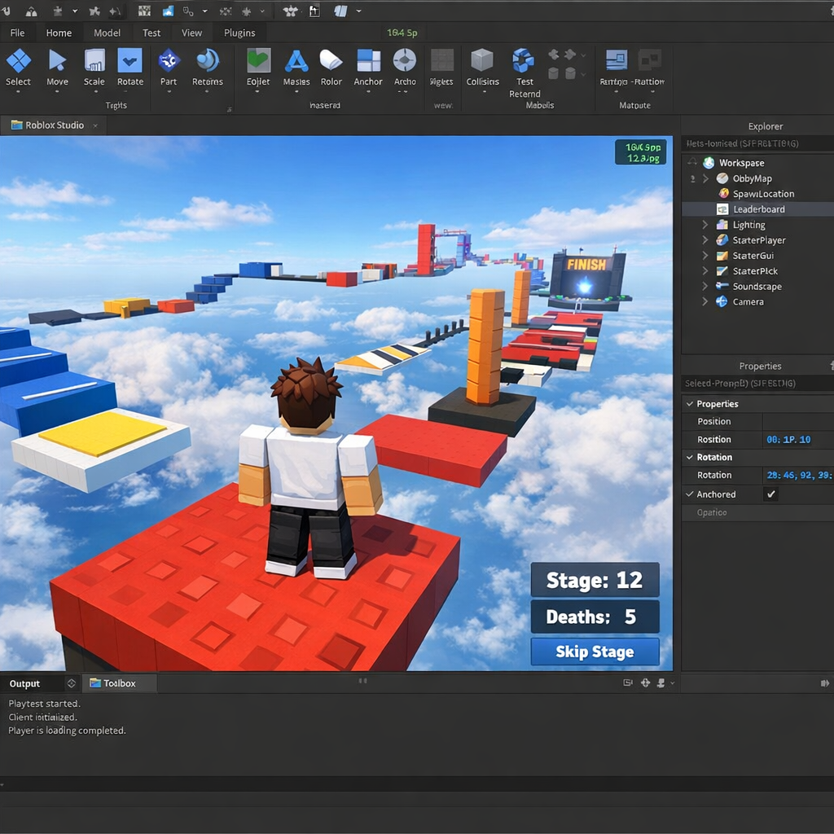Choose the Move tool
This screenshot has width=834, height=834.
pos(57,60)
